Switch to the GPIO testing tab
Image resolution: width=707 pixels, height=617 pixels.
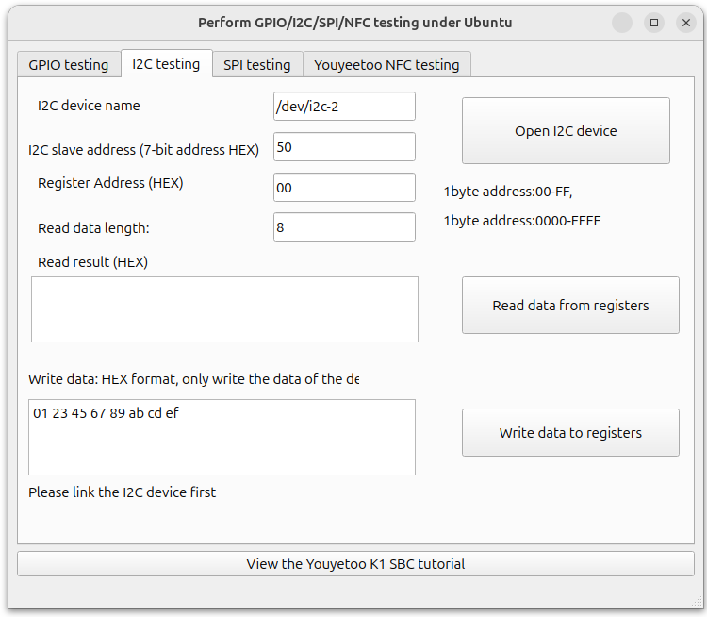(x=69, y=65)
